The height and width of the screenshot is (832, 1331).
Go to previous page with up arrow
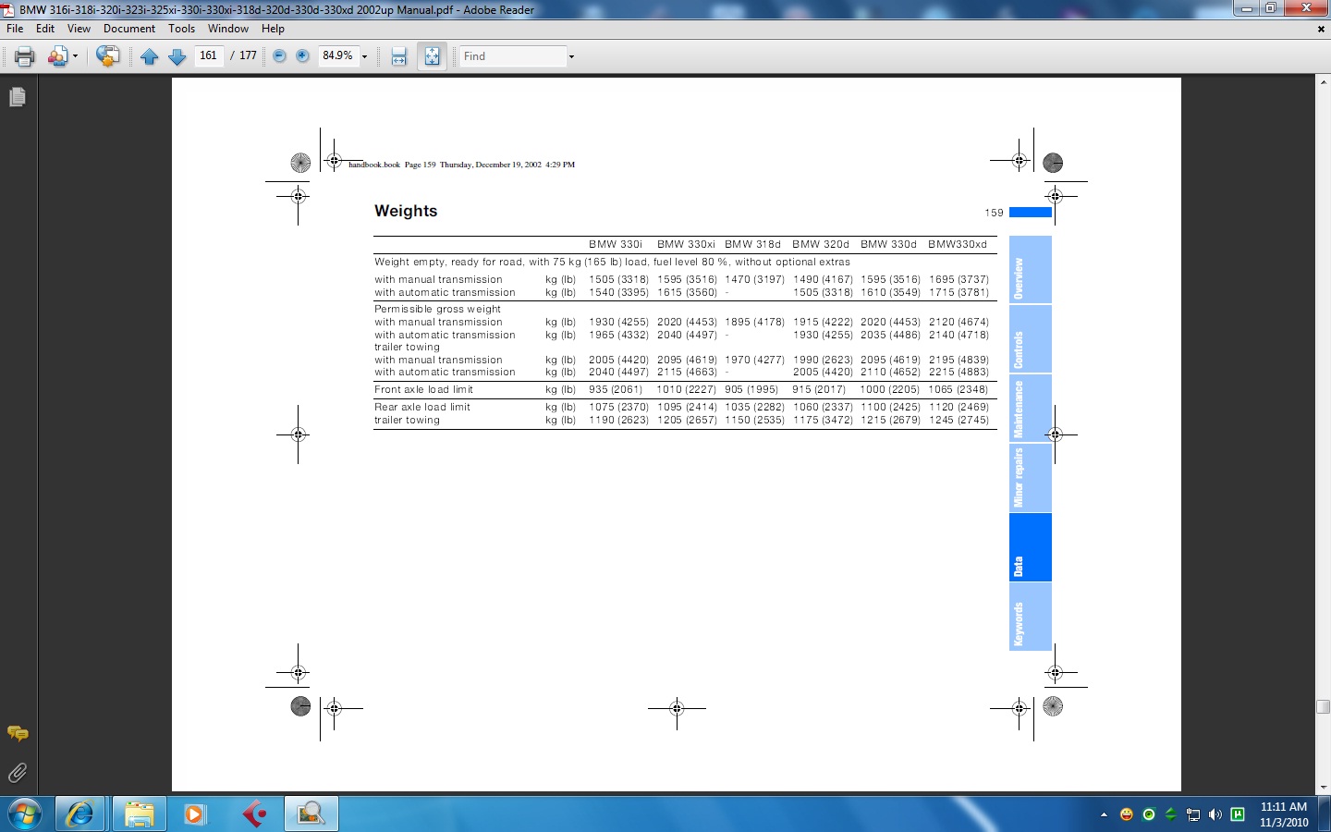tap(150, 56)
